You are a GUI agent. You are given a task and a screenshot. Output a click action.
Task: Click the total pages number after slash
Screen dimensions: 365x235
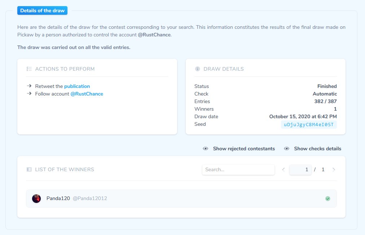pos(323,170)
